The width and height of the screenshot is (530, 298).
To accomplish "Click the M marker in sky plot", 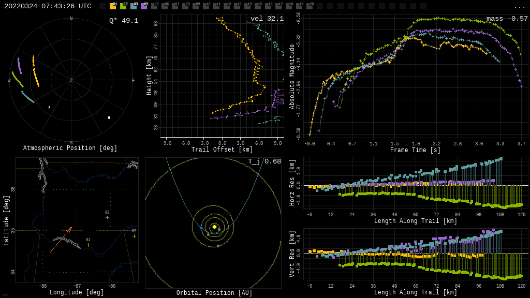I will coord(109,118).
